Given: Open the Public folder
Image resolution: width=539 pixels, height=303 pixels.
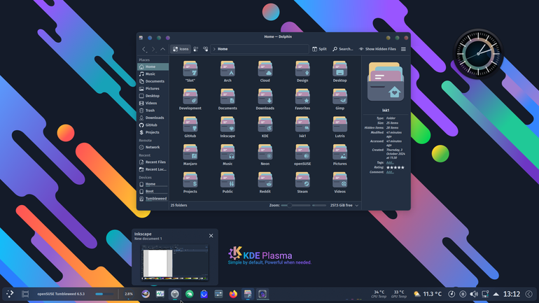Looking at the screenshot, I should click(227, 183).
